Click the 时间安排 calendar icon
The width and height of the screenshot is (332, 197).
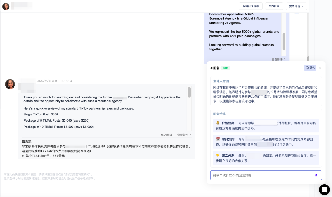coord(218,139)
